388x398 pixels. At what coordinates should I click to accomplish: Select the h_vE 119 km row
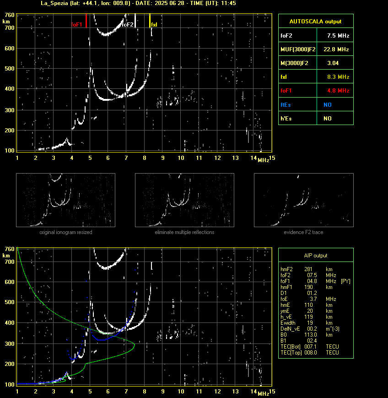pyautogui.click(x=307, y=317)
